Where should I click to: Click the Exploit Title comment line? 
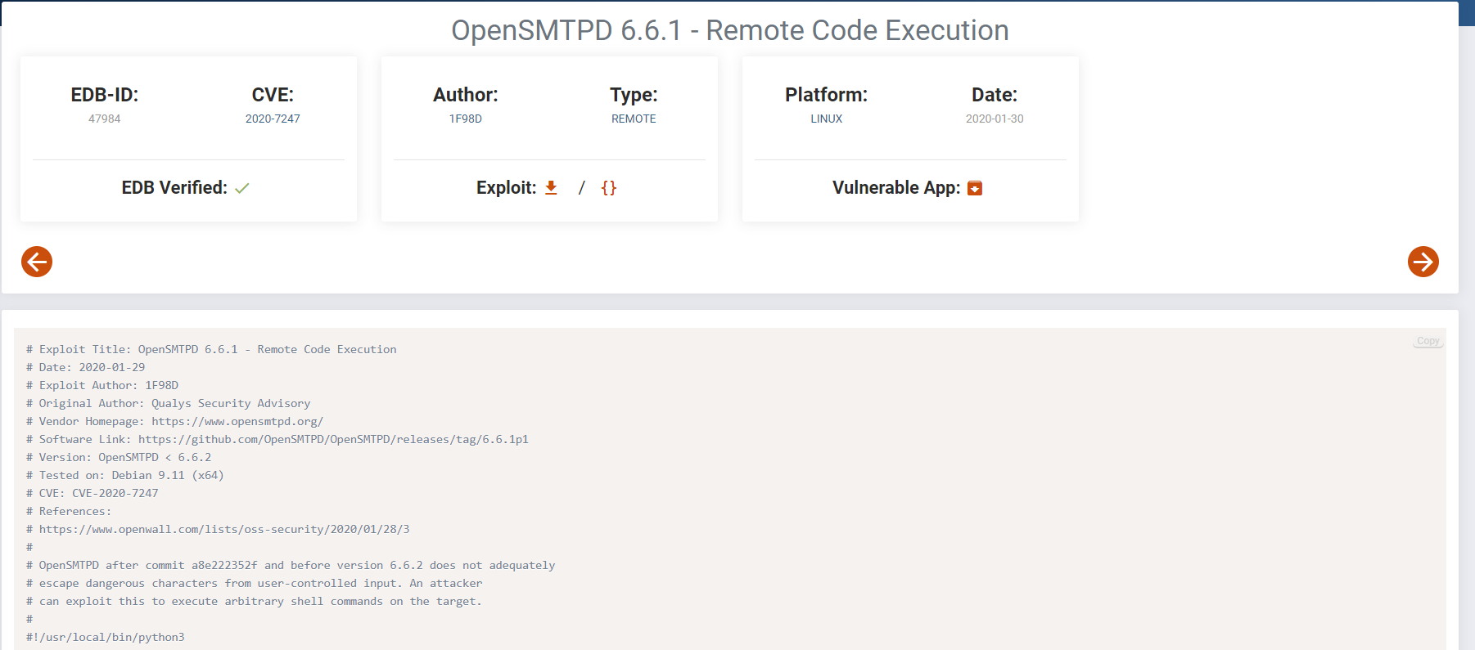[x=211, y=349]
